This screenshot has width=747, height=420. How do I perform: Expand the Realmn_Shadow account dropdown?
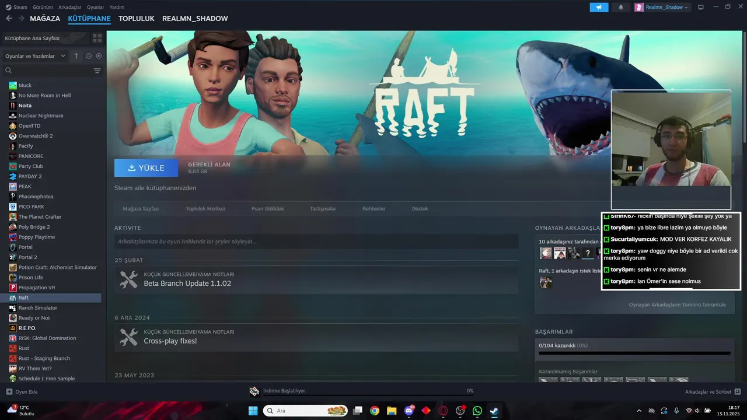pyautogui.click(x=662, y=7)
